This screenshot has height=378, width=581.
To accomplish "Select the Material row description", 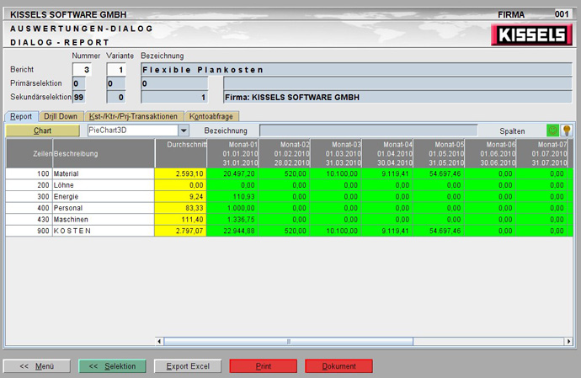I will pos(104,173).
